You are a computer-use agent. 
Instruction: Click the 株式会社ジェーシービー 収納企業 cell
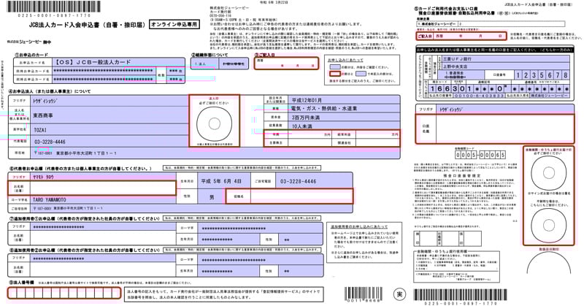tap(437, 23)
